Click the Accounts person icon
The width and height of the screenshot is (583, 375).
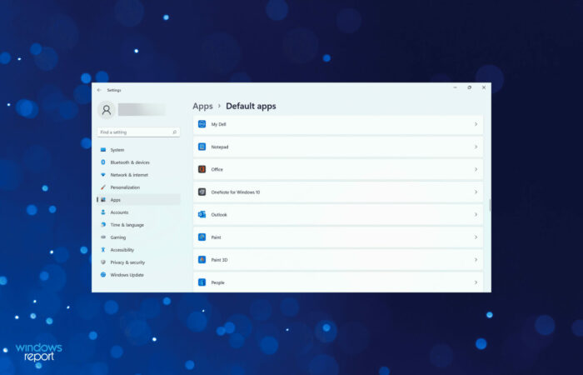[103, 212]
